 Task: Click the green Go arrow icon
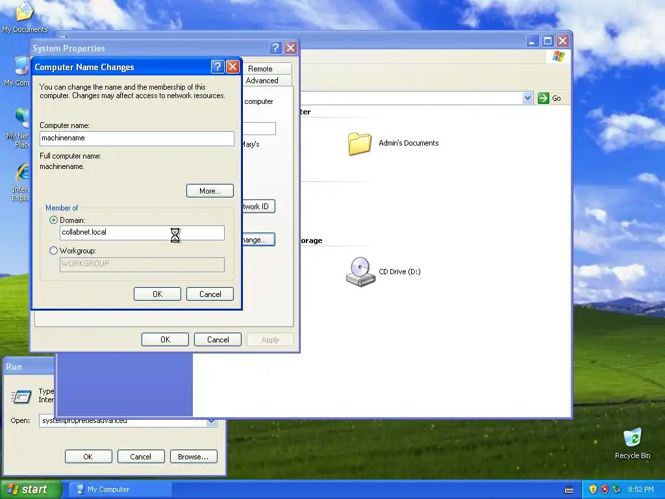click(544, 98)
